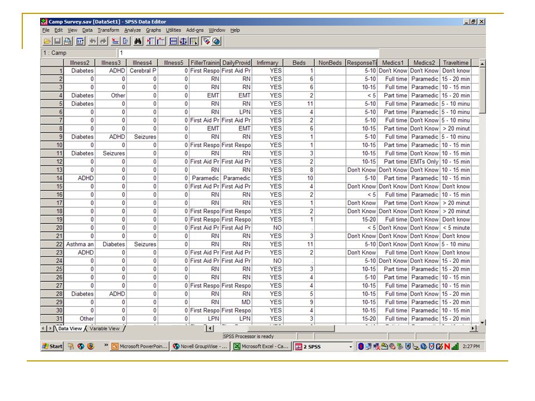The height and width of the screenshot is (401, 535).
Task: Open the Add-ons menu
Action: pos(195,30)
